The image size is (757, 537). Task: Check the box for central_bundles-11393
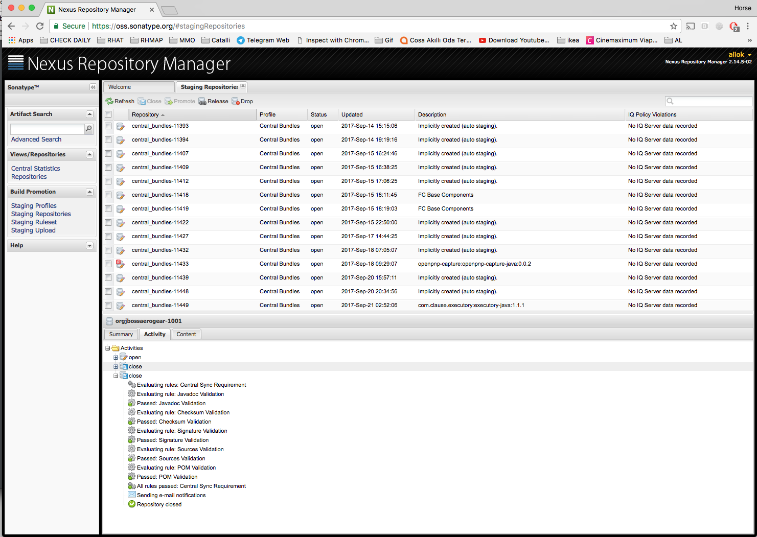[x=108, y=126]
